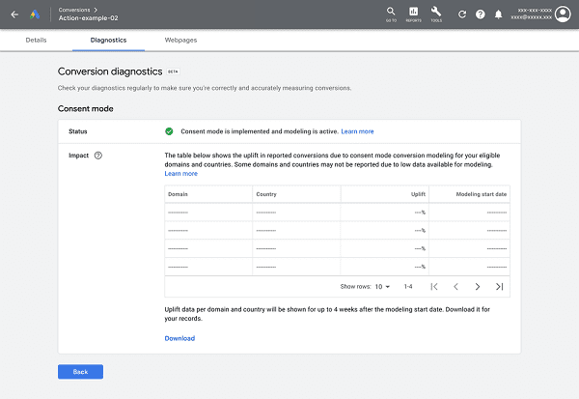579x399 pixels.
Task: Click the Google Ads logo
Action: pos(36,14)
